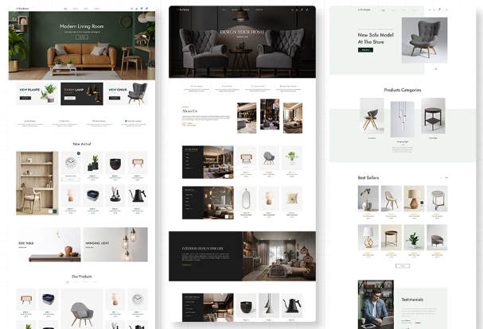Image resolution: width=483 pixels, height=329 pixels.
Task: Select the plant in vase in Best Sellers
Action: (x=368, y=198)
